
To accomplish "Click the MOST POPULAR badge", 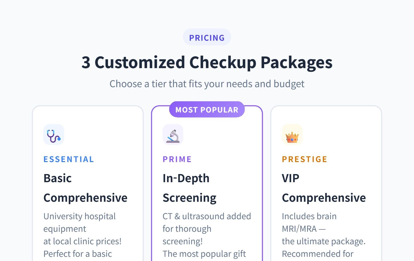I will (207, 110).
